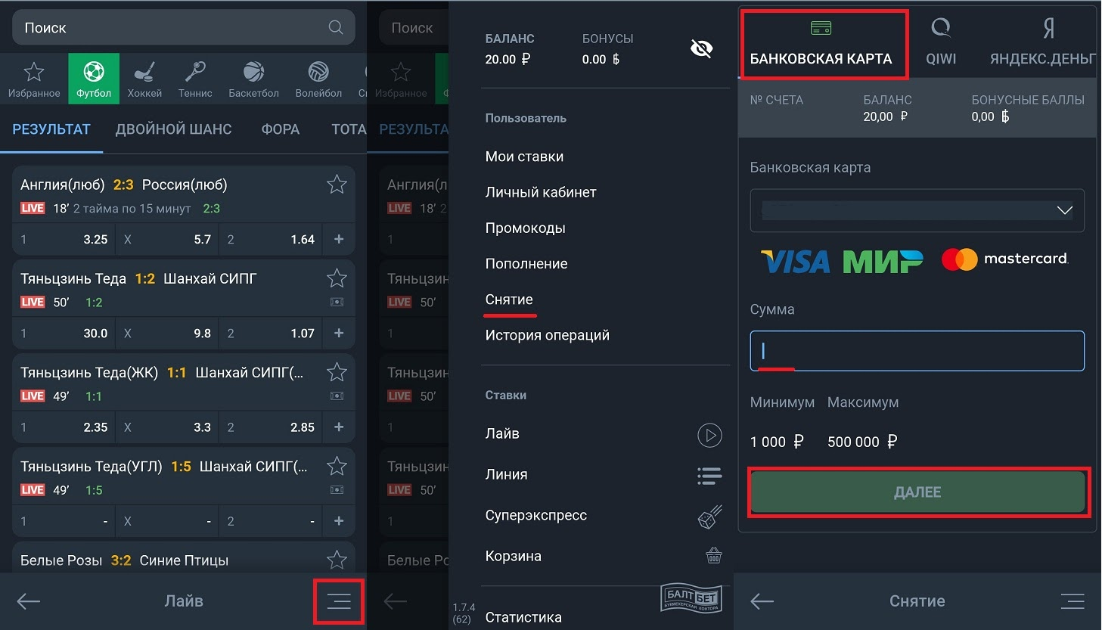1102x630 pixels.
Task: Expand more bets for Англия(люб) match
Action: 339,239
